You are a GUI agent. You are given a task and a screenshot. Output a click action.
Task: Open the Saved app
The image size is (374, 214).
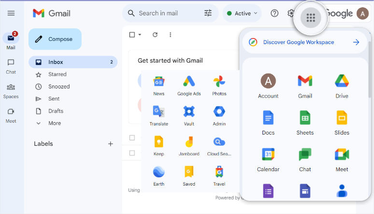(189, 176)
